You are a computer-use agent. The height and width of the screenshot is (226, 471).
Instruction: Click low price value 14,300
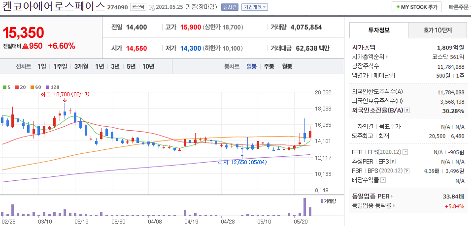coord(191,48)
